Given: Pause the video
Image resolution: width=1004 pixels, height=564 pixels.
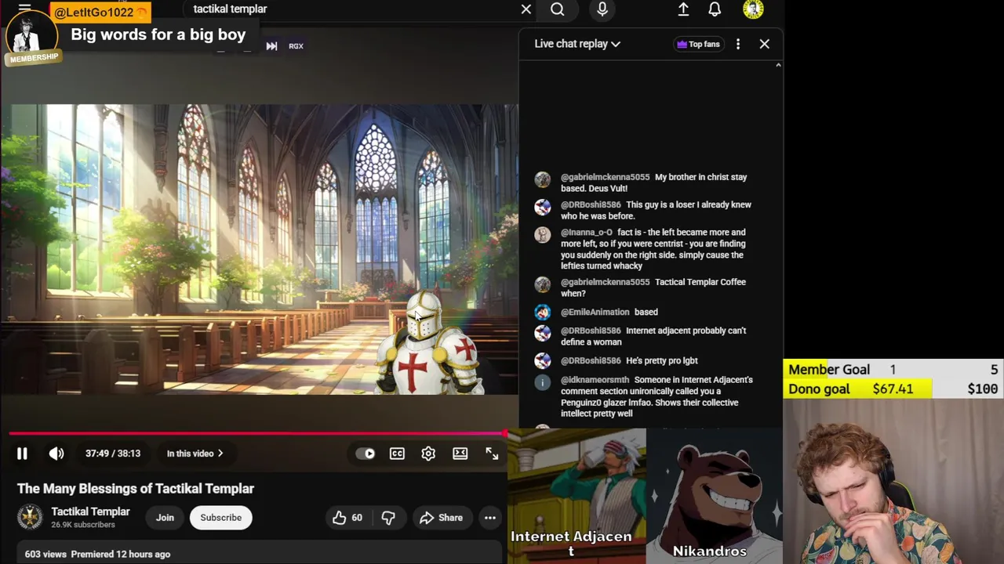Looking at the screenshot, I should click(x=22, y=454).
